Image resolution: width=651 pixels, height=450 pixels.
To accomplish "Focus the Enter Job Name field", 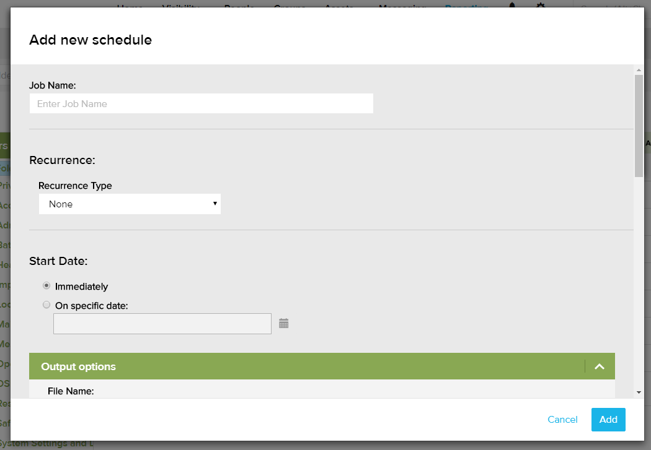I will [x=201, y=103].
